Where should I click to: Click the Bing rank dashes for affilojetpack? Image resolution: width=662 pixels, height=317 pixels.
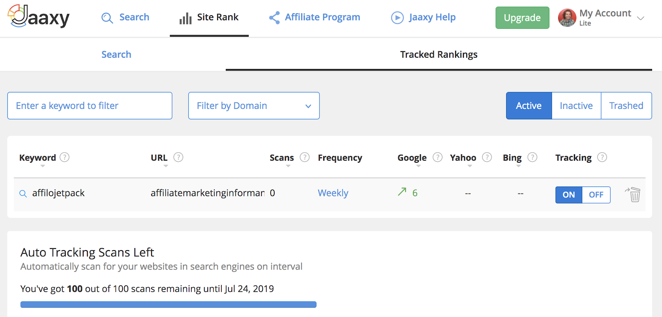click(x=520, y=194)
